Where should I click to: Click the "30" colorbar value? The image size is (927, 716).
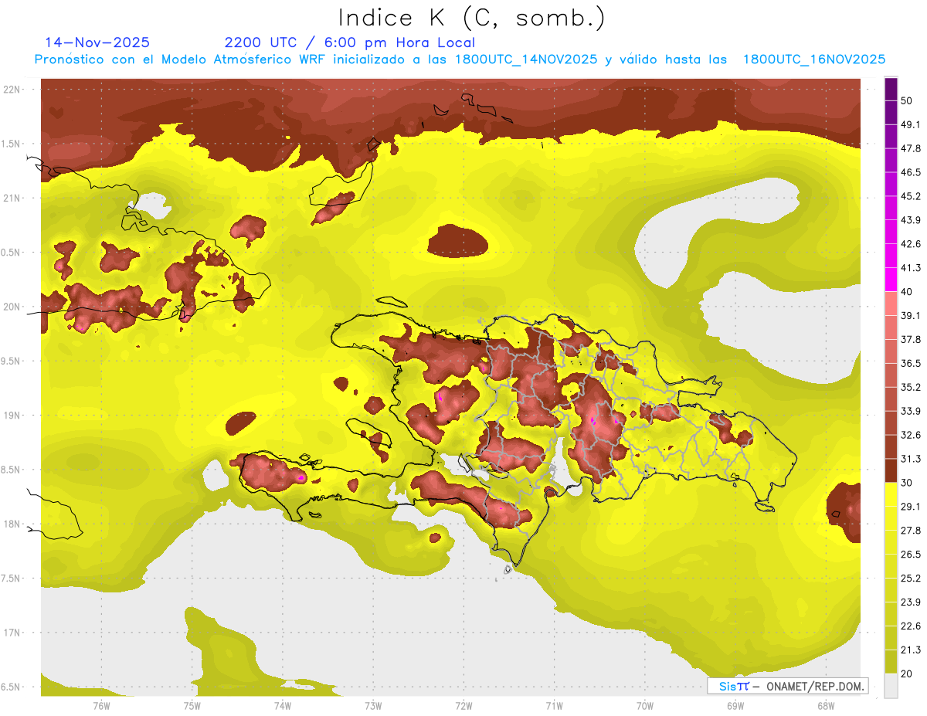click(908, 483)
